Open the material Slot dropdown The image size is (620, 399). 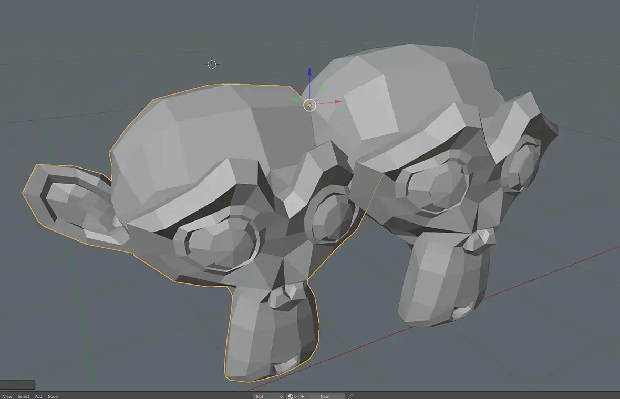pos(269,396)
